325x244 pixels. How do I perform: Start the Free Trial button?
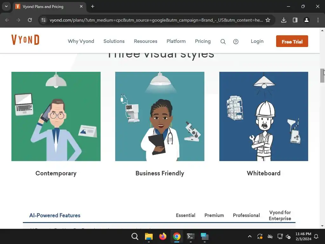tap(292, 41)
